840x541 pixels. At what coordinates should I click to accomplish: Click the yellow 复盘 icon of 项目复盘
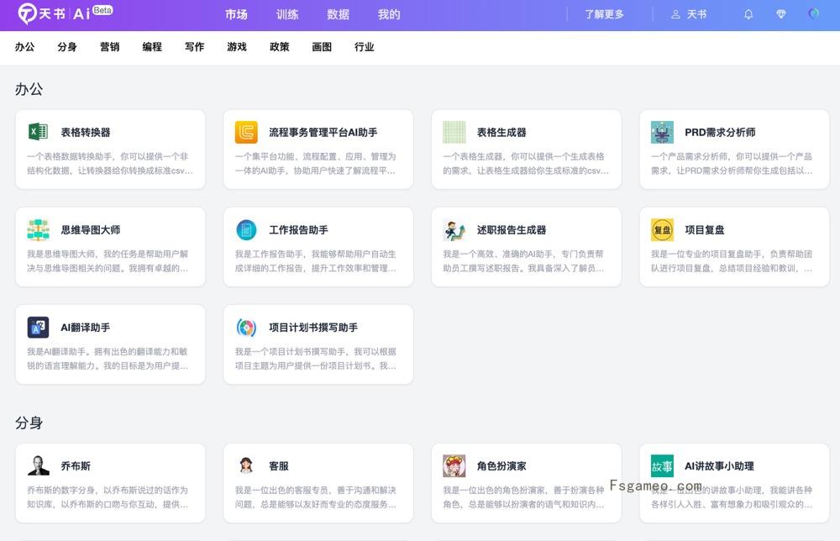(x=662, y=230)
